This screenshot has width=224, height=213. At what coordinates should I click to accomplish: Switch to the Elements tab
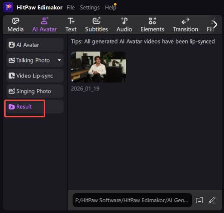(x=152, y=25)
